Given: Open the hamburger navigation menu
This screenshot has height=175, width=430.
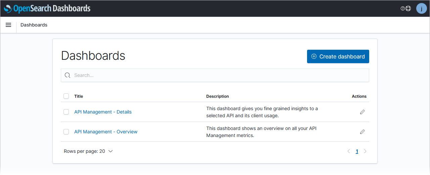Looking at the screenshot, I should coord(8,25).
